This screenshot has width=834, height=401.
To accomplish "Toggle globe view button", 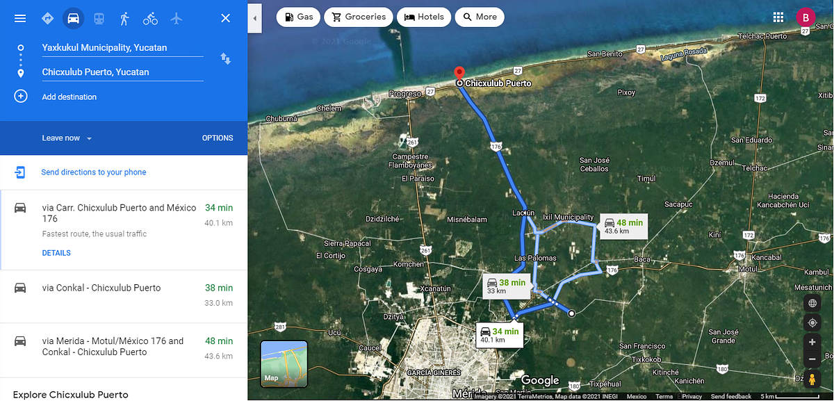I will pos(812,303).
